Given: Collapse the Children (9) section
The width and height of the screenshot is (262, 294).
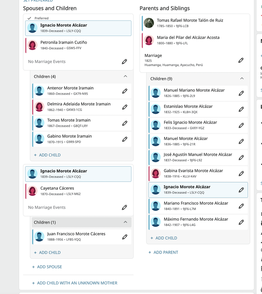Looking at the screenshot, I should 242,79.
